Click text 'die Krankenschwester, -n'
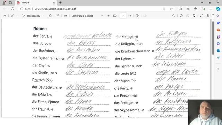 point(135,51)
